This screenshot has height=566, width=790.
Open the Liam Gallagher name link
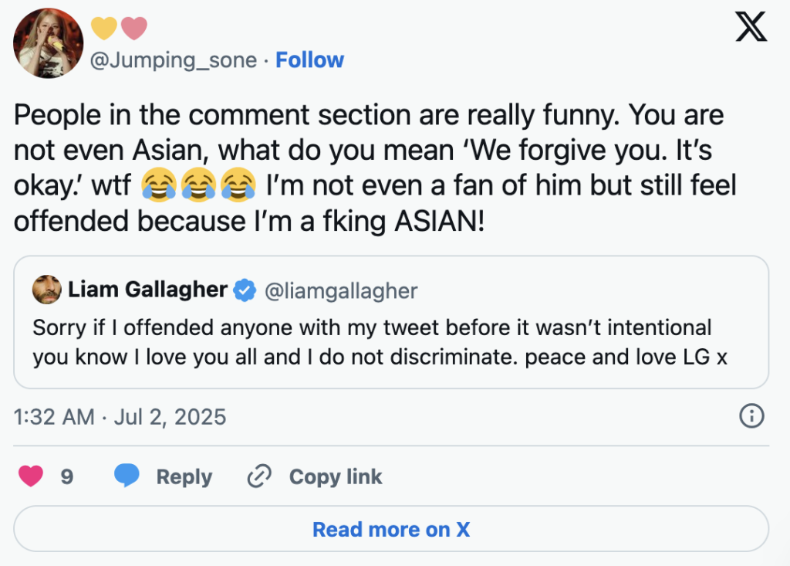coord(147,290)
